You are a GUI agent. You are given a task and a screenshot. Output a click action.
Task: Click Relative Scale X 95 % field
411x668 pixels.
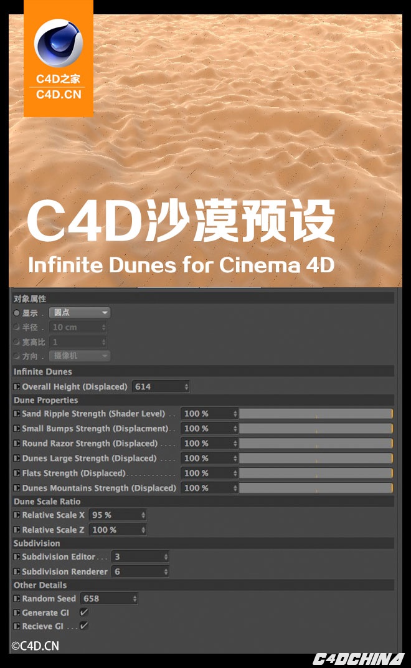(x=118, y=515)
